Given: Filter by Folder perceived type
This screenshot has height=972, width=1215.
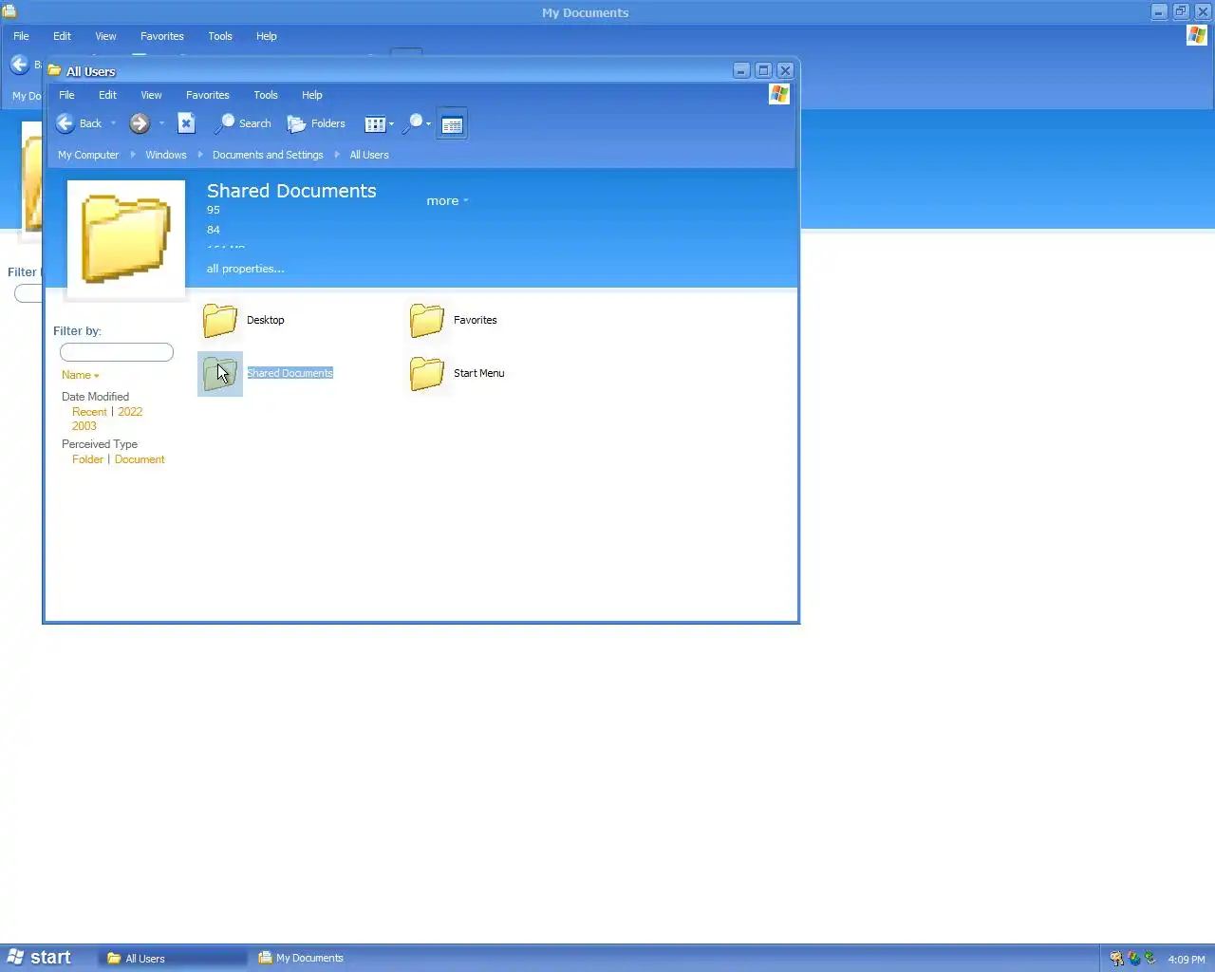Looking at the screenshot, I should click(87, 459).
